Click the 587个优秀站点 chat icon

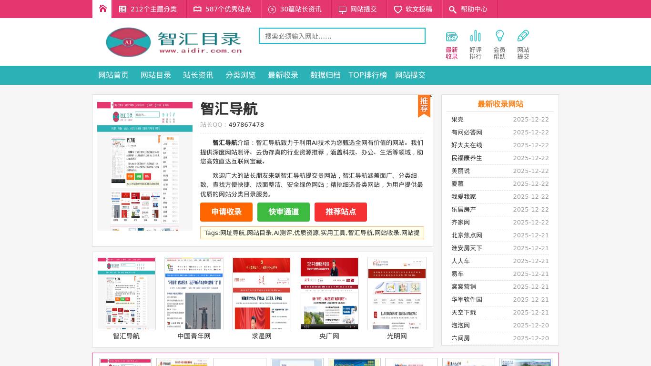point(197,9)
